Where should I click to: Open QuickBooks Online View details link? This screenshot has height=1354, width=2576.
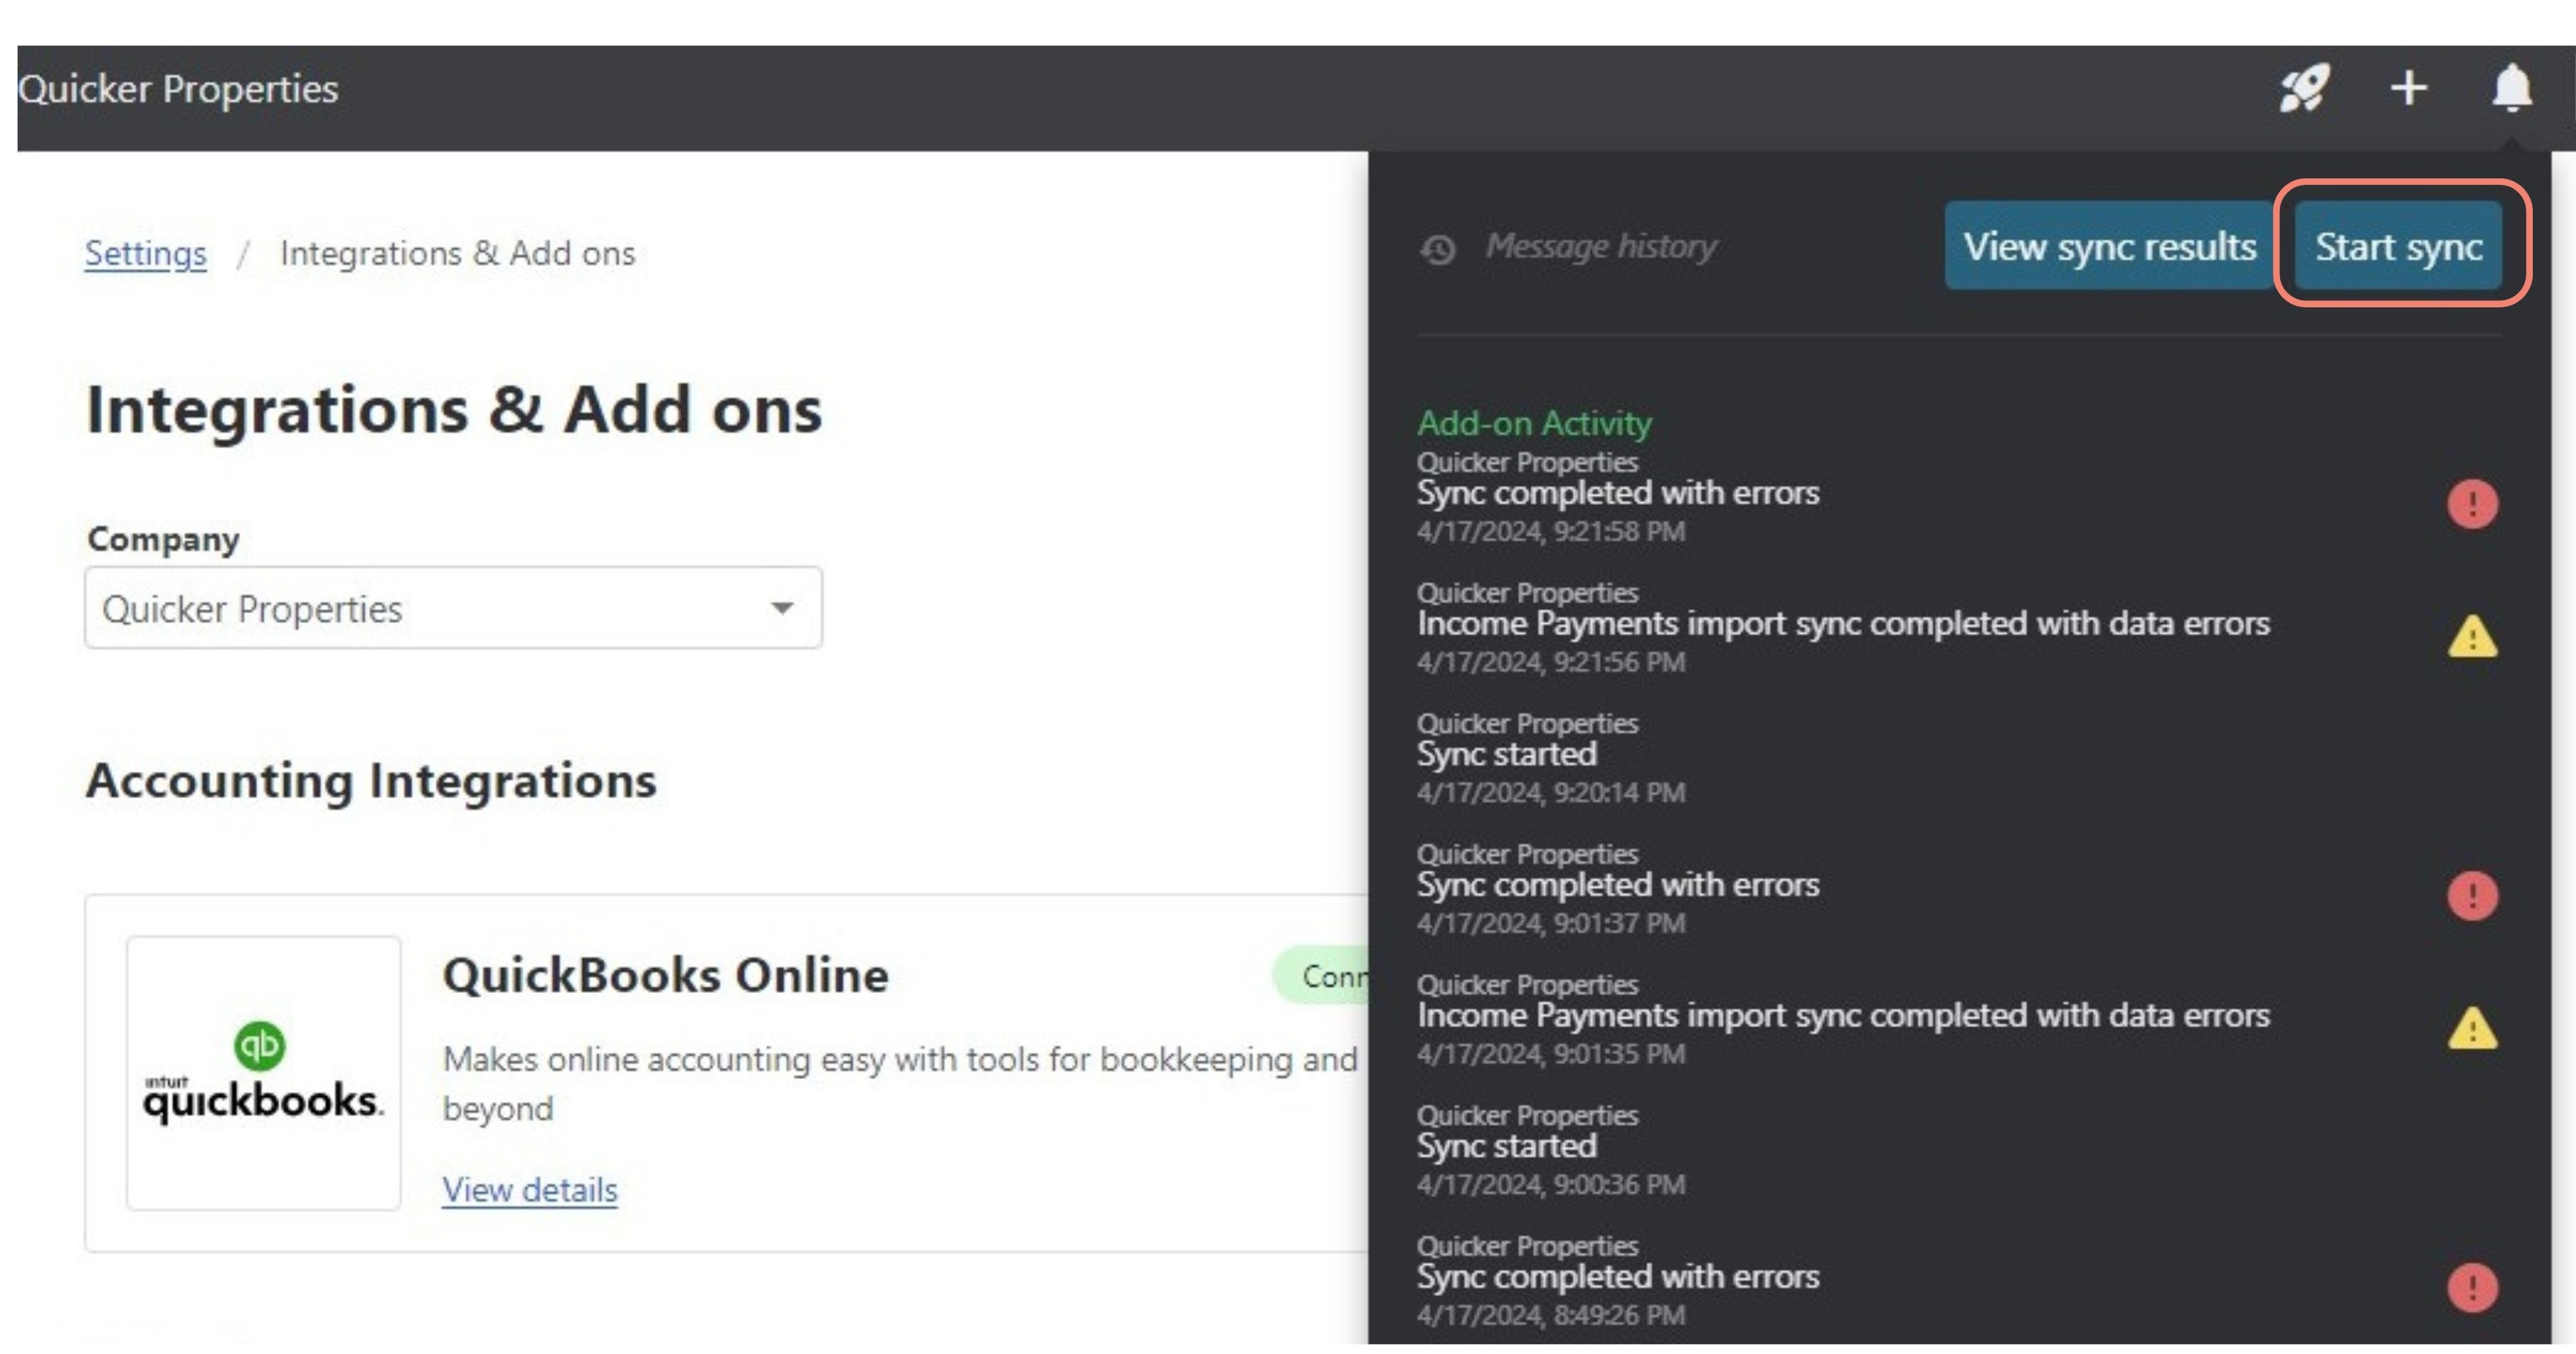coord(530,1190)
